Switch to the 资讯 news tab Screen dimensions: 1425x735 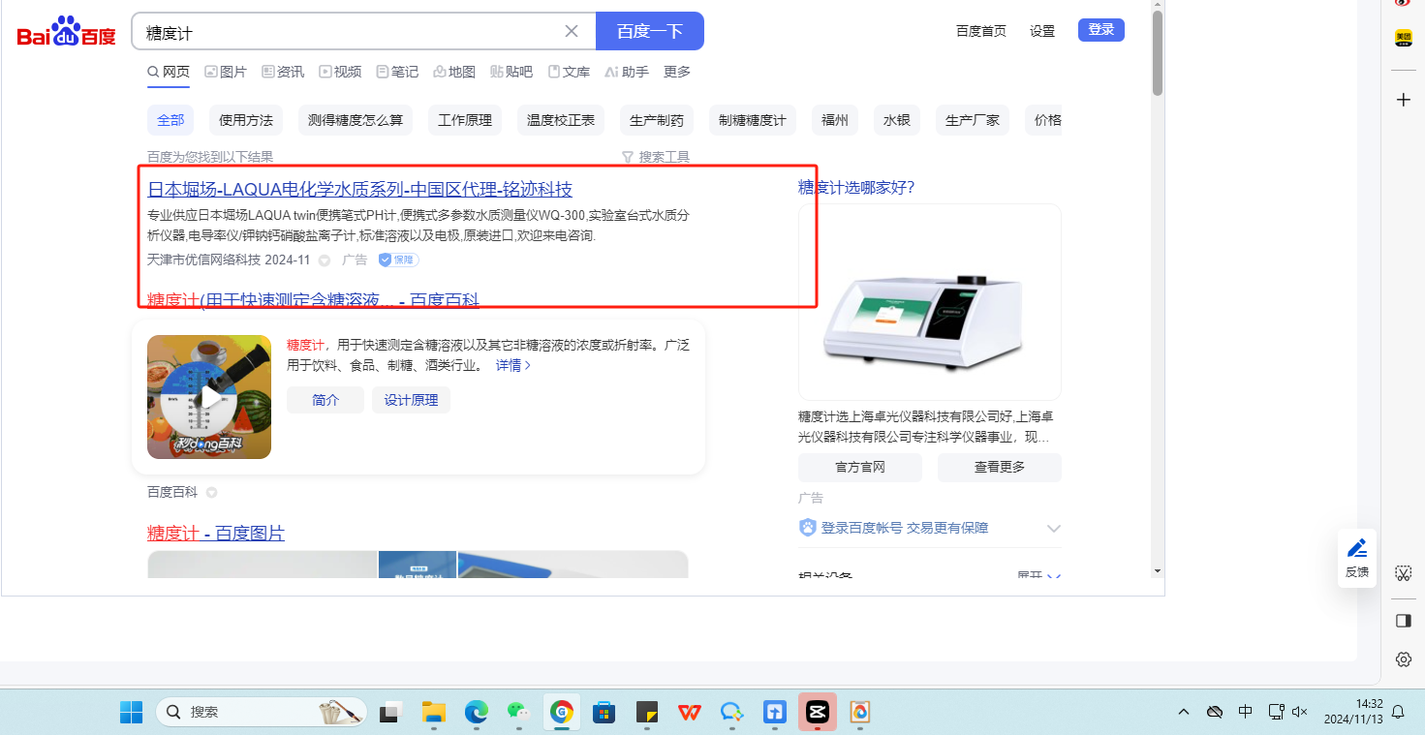click(283, 72)
